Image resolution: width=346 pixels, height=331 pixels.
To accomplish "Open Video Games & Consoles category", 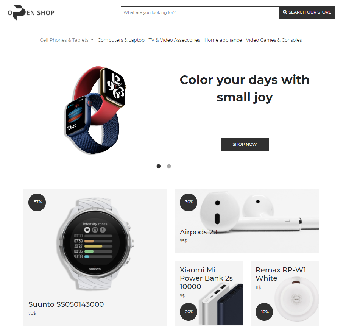I will (274, 40).
